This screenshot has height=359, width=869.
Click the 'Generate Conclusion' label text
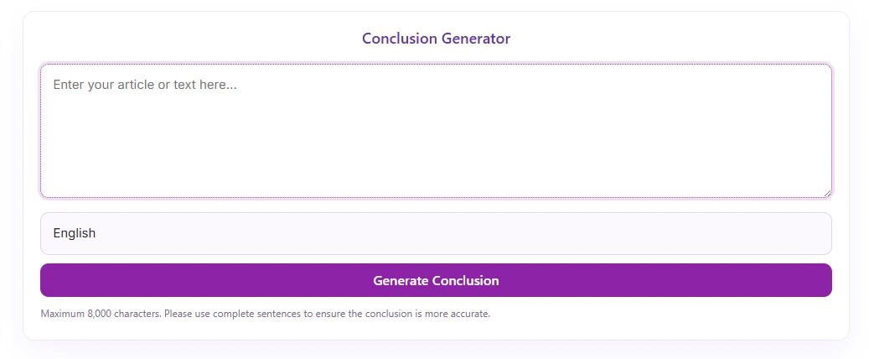click(436, 280)
